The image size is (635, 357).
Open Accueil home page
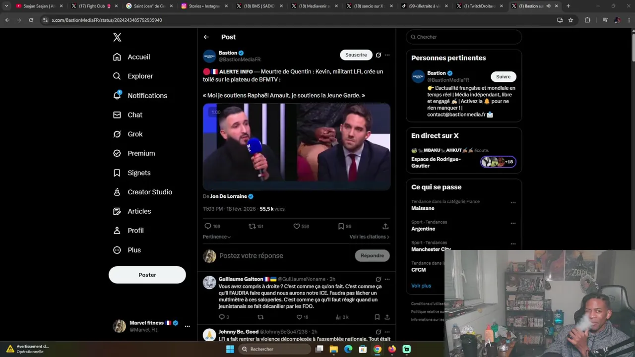pyautogui.click(x=132, y=57)
